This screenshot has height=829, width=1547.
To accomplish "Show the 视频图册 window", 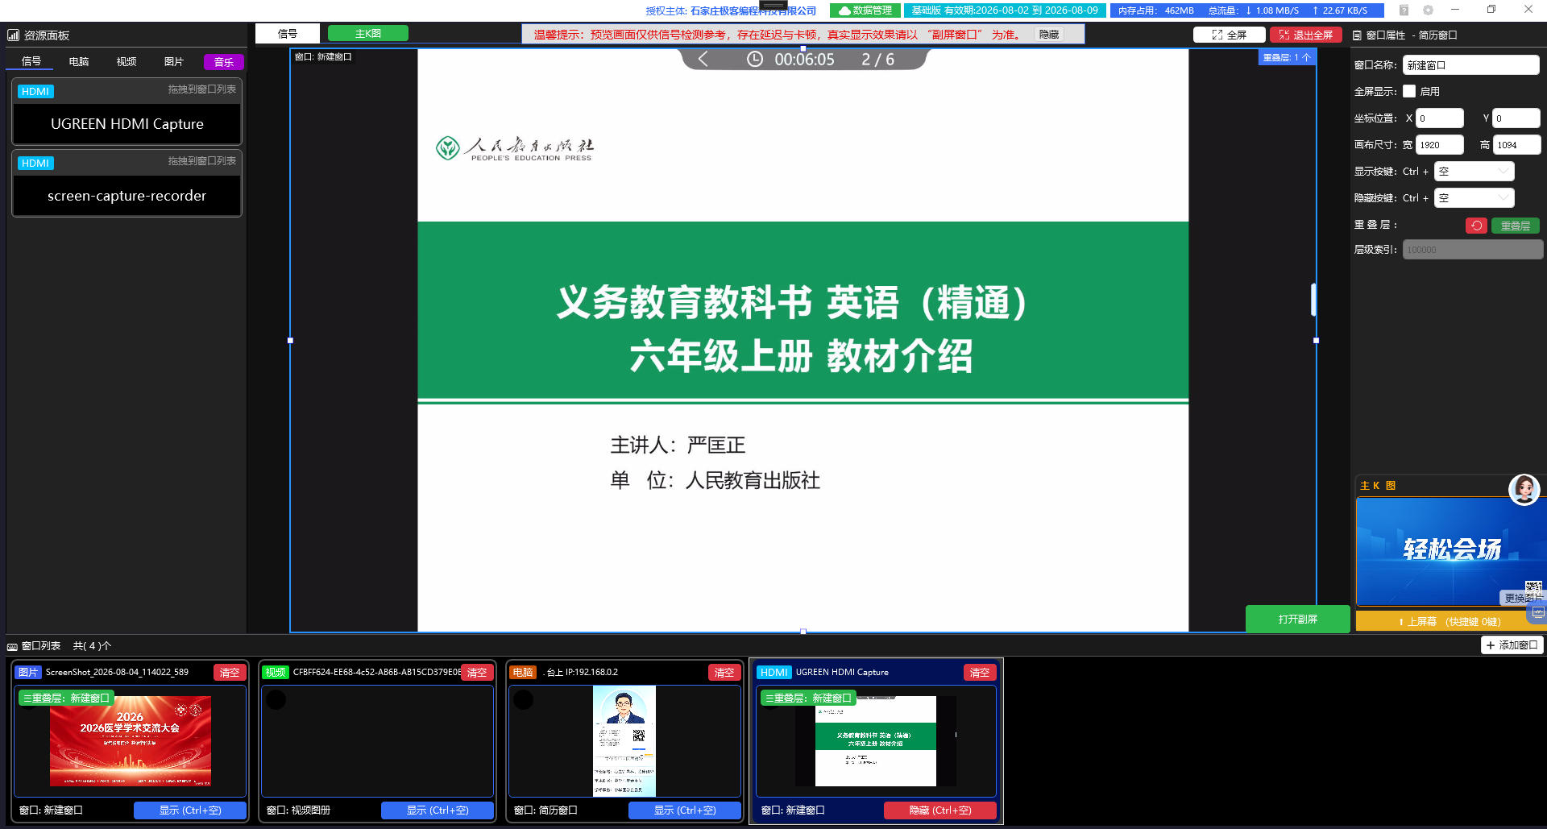I will [438, 810].
